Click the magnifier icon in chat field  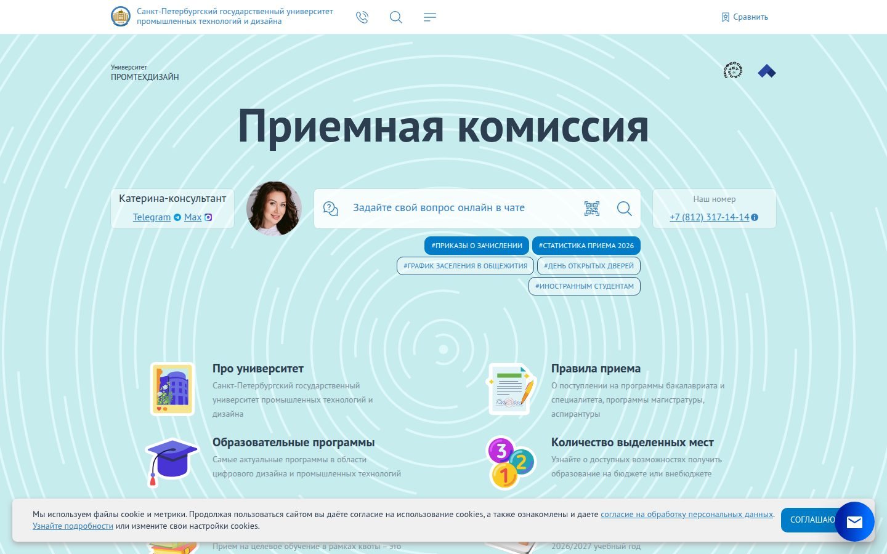click(x=625, y=209)
